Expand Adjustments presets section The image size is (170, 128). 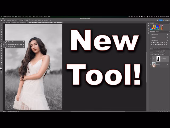(x=151, y=34)
